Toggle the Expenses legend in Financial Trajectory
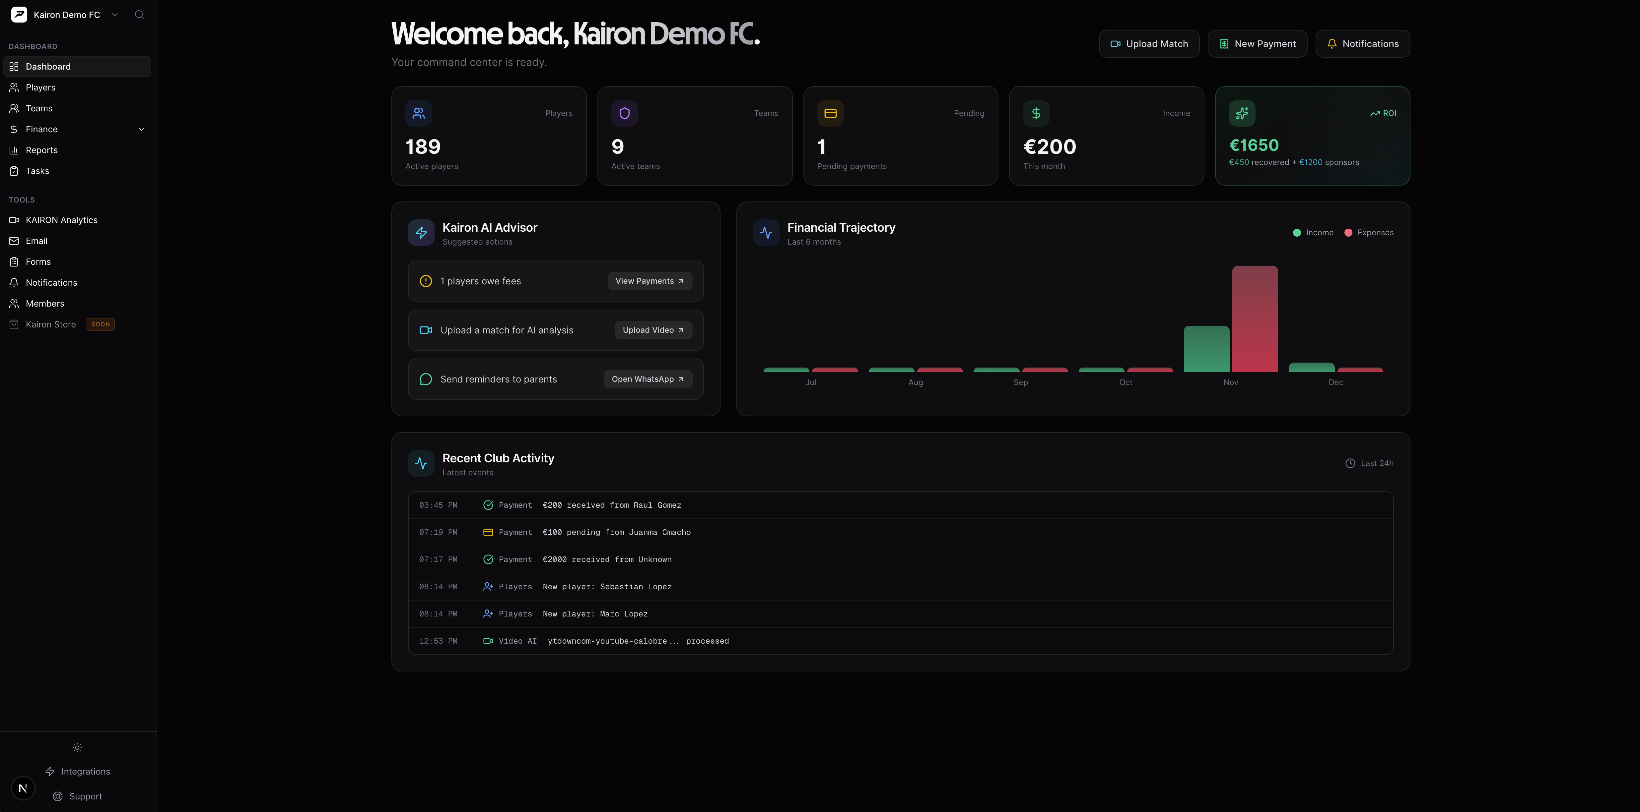1640x812 pixels. (x=1369, y=232)
